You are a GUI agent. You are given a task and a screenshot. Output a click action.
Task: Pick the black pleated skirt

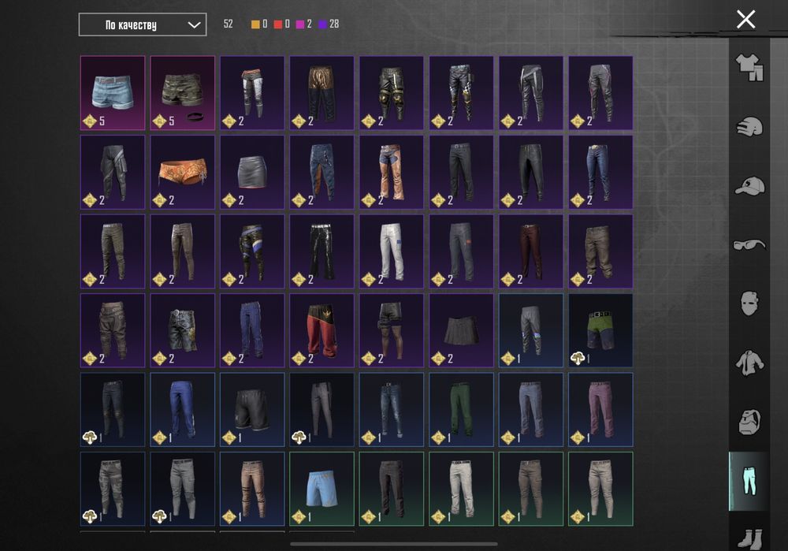461,330
